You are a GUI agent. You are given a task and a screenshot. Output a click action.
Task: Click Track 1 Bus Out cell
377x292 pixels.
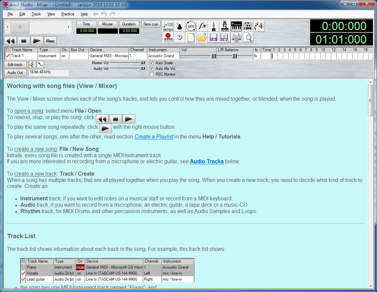(x=78, y=56)
